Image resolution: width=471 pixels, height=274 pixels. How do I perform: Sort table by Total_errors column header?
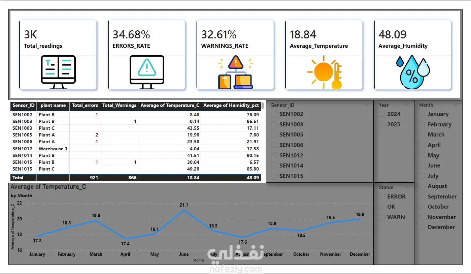tap(85, 105)
